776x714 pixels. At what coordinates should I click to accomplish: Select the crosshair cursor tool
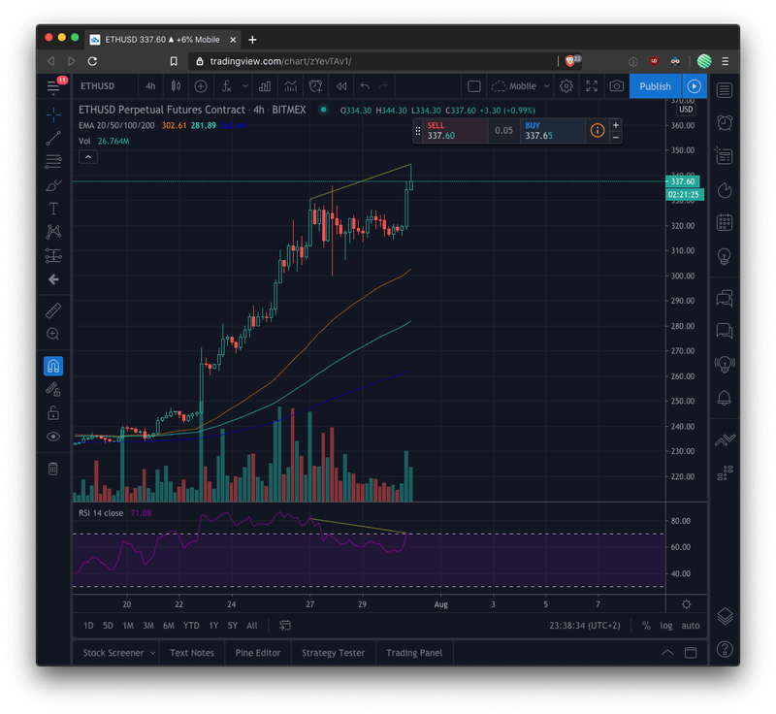coord(53,114)
